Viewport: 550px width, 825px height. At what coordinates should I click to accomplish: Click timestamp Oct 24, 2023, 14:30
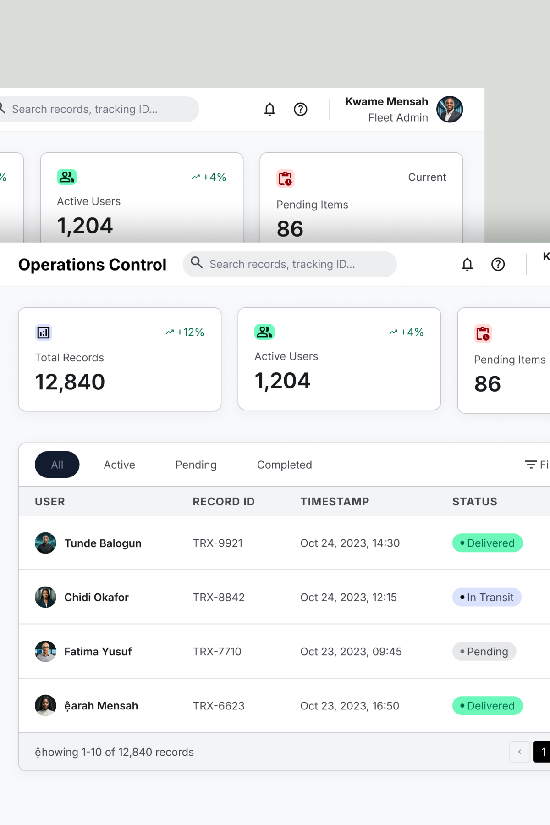pyautogui.click(x=350, y=543)
